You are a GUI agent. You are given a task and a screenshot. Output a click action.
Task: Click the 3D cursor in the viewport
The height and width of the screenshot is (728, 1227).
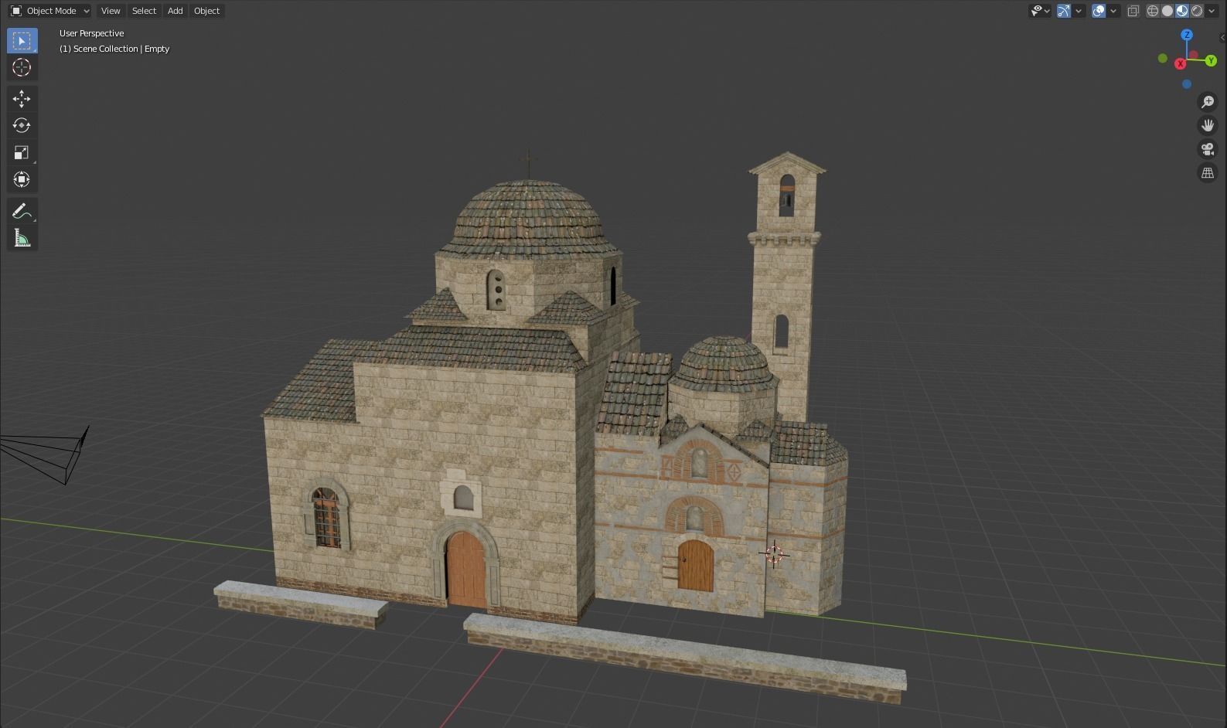tap(774, 554)
